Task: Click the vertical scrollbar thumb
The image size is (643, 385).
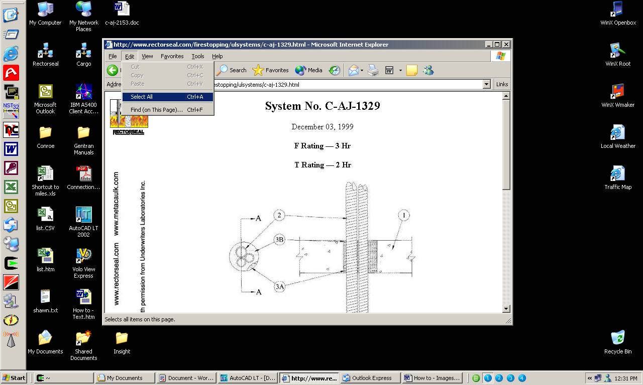Action: [506, 145]
